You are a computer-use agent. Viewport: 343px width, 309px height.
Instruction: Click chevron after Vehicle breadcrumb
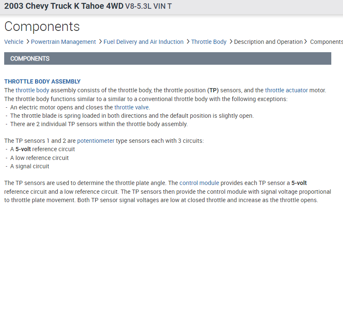click(x=28, y=41)
